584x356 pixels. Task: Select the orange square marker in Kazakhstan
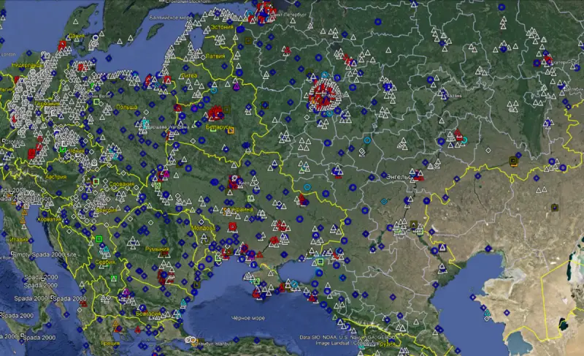click(513, 161)
